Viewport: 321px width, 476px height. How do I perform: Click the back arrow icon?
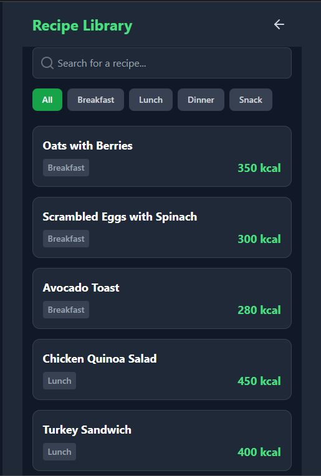279,24
